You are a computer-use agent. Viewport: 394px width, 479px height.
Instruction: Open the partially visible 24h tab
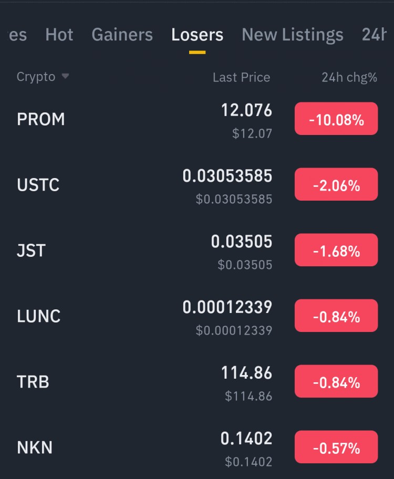[x=377, y=35]
